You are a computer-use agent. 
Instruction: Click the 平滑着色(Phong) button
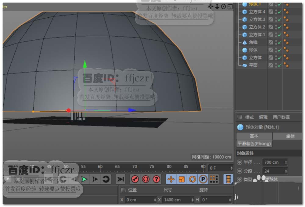[x=254, y=144]
